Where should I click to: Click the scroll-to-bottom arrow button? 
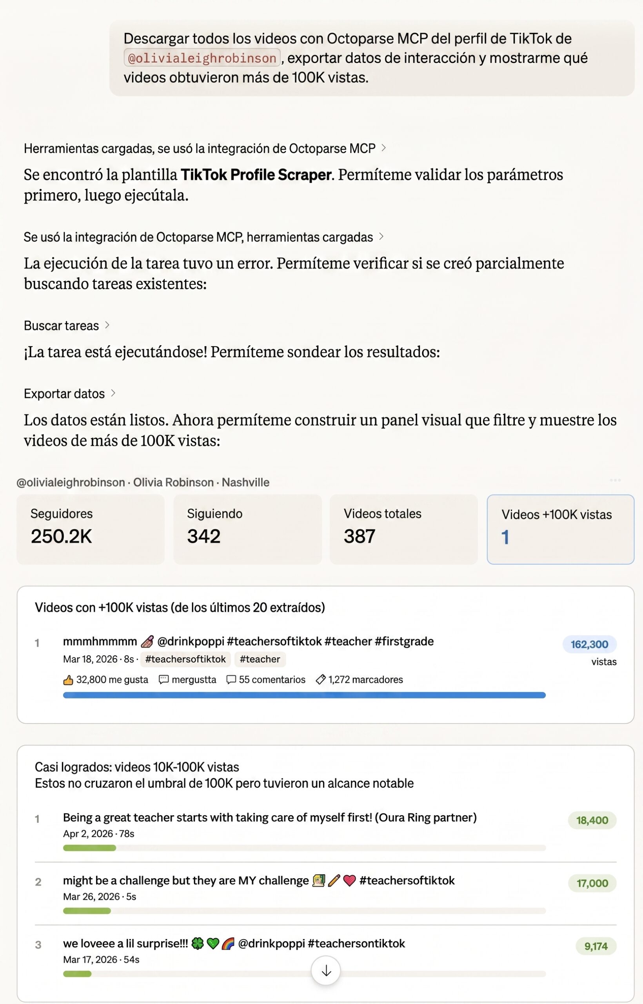point(326,971)
